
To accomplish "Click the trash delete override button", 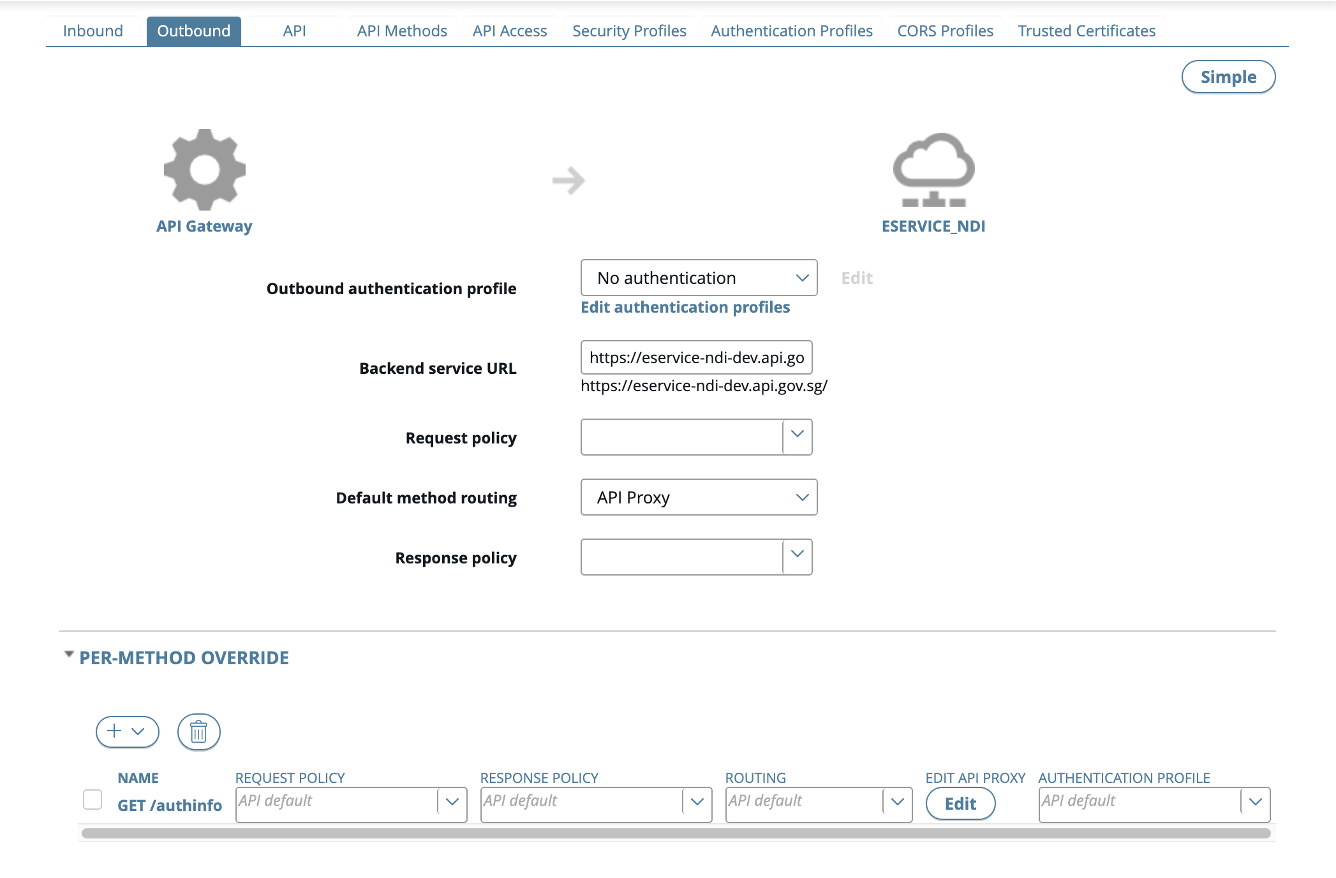I will (199, 731).
